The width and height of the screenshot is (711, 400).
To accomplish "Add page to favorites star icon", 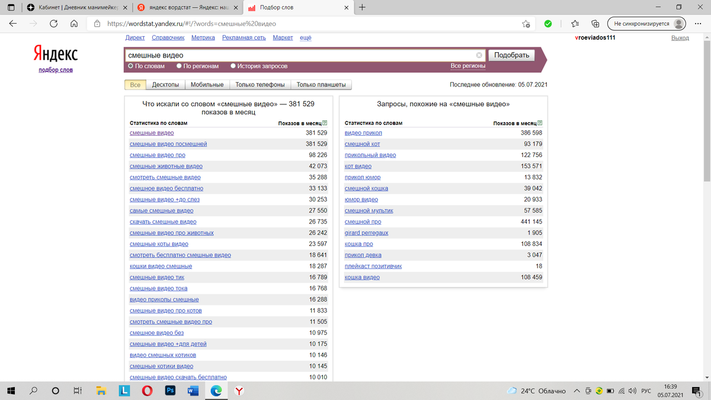I will click(x=526, y=24).
